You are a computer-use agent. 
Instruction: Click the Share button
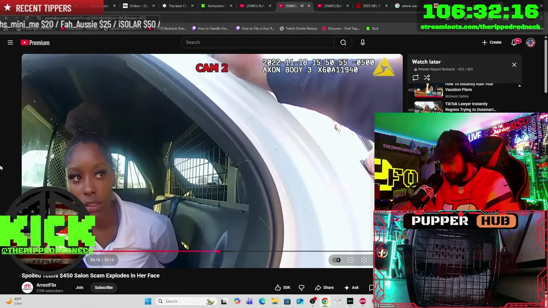[x=324, y=287]
